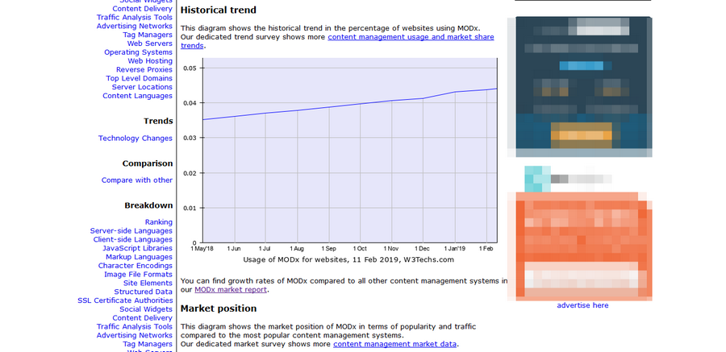Click the advertise here link
The width and height of the screenshot is (726, 352).
pyautogui.click(x=582, y=305)
